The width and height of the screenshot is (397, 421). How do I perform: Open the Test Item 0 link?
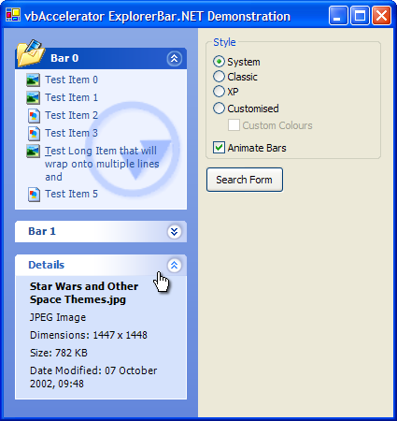point(71,80)
